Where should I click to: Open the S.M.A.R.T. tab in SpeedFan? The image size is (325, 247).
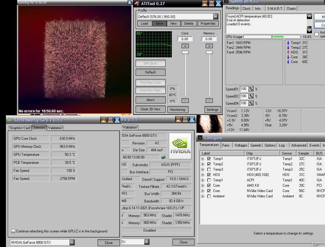275,9
